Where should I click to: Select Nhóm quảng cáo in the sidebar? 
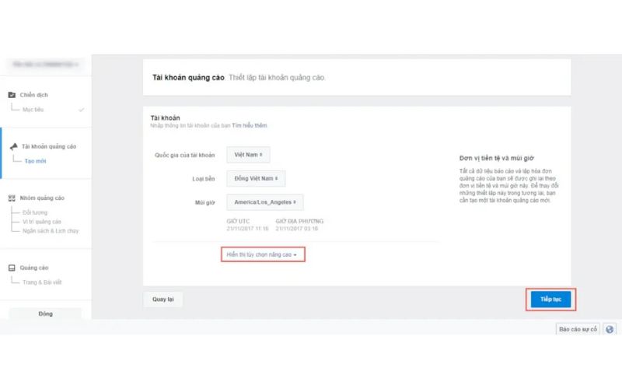42,198
